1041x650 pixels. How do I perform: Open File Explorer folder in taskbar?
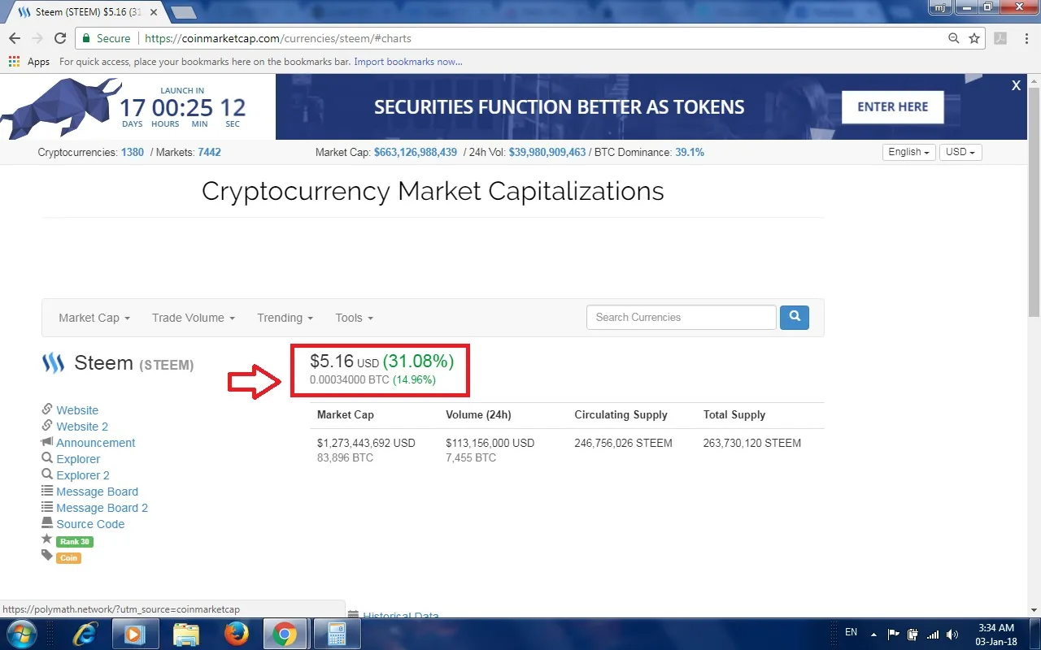[186, 634]
